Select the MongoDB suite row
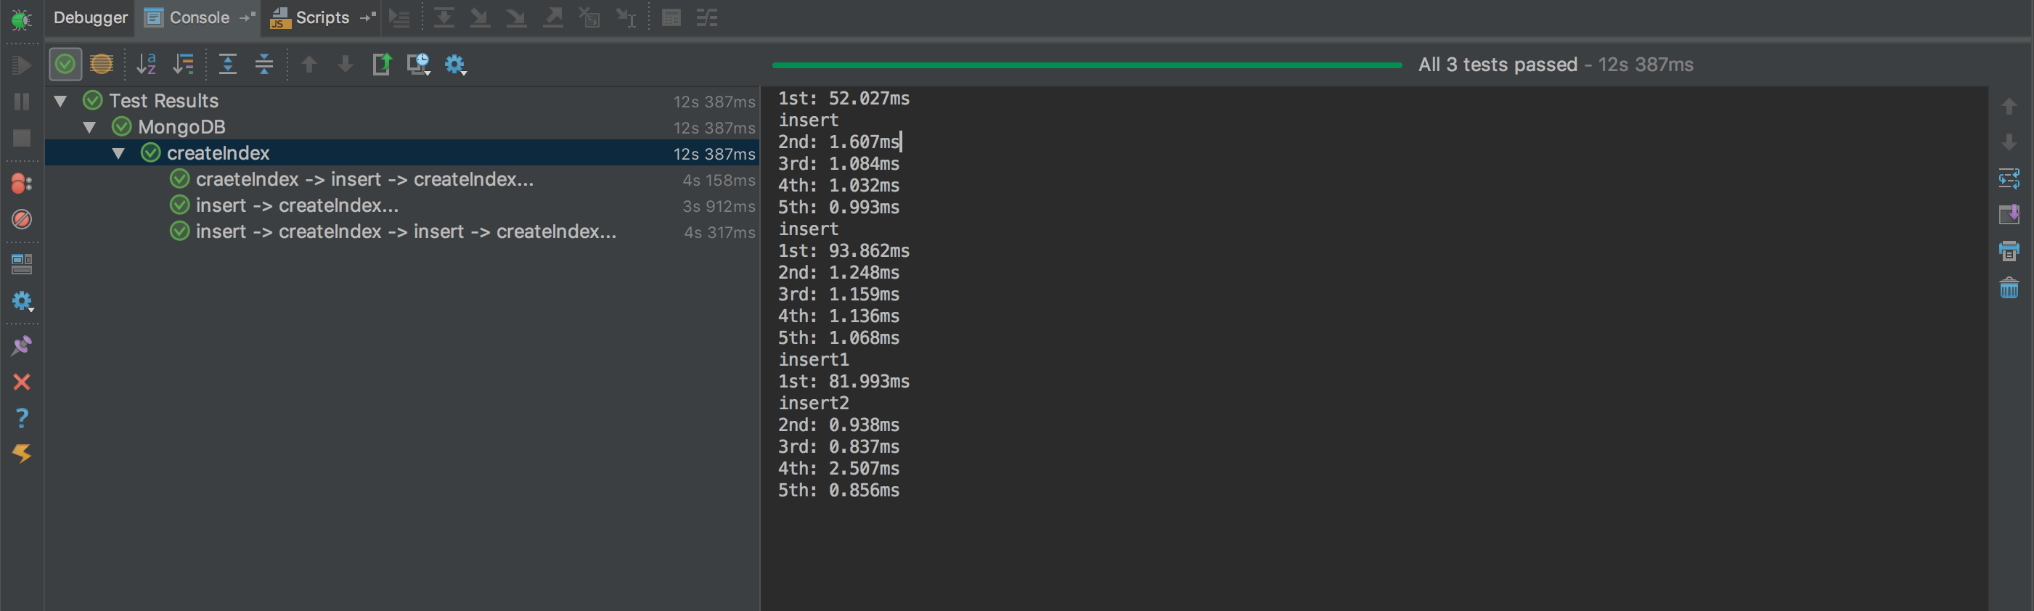The height and width of the screenshot is (611, 2034). coord(403,127)
